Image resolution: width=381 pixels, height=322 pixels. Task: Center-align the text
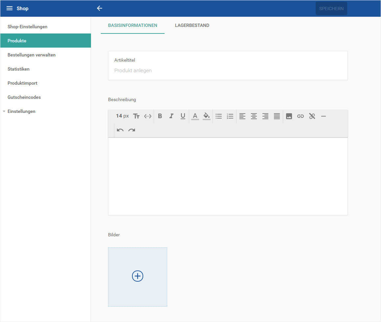[x=254, y=116]
